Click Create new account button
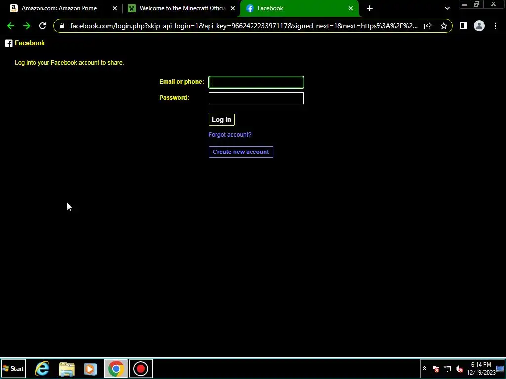Image resolution: width=506 pixels, height=379 pixels. coord(241,152)
